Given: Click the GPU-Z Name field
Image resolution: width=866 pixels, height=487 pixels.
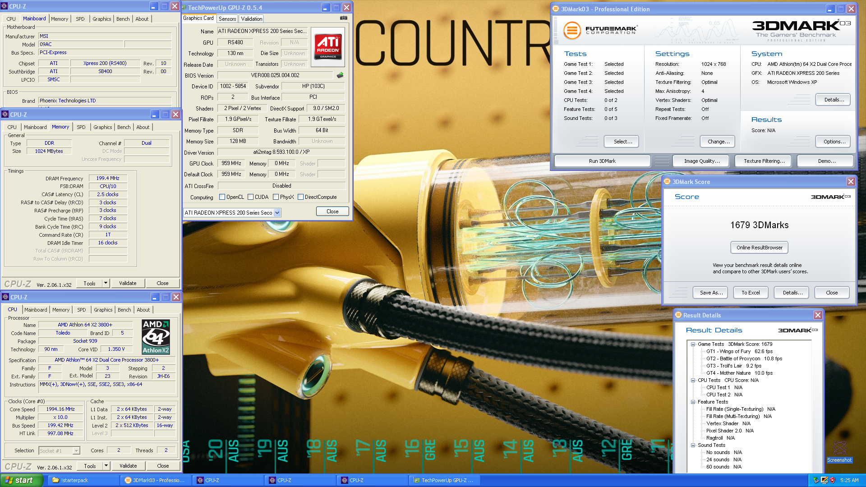Looking at the screenshot, I should coord(262,31).
